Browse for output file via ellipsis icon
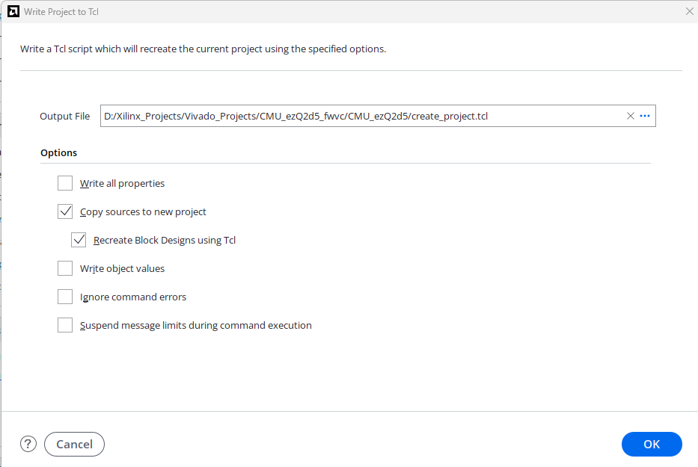Image resolution: width=698 pixels, height=467 pixels. point(645,116)
